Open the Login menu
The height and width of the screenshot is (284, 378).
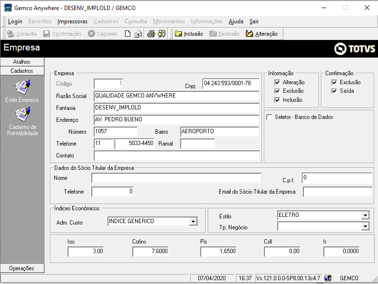[15, 21]
